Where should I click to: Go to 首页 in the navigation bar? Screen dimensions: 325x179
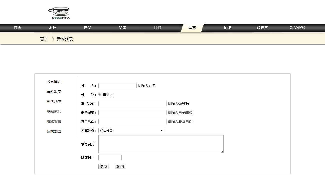[17, 28]
